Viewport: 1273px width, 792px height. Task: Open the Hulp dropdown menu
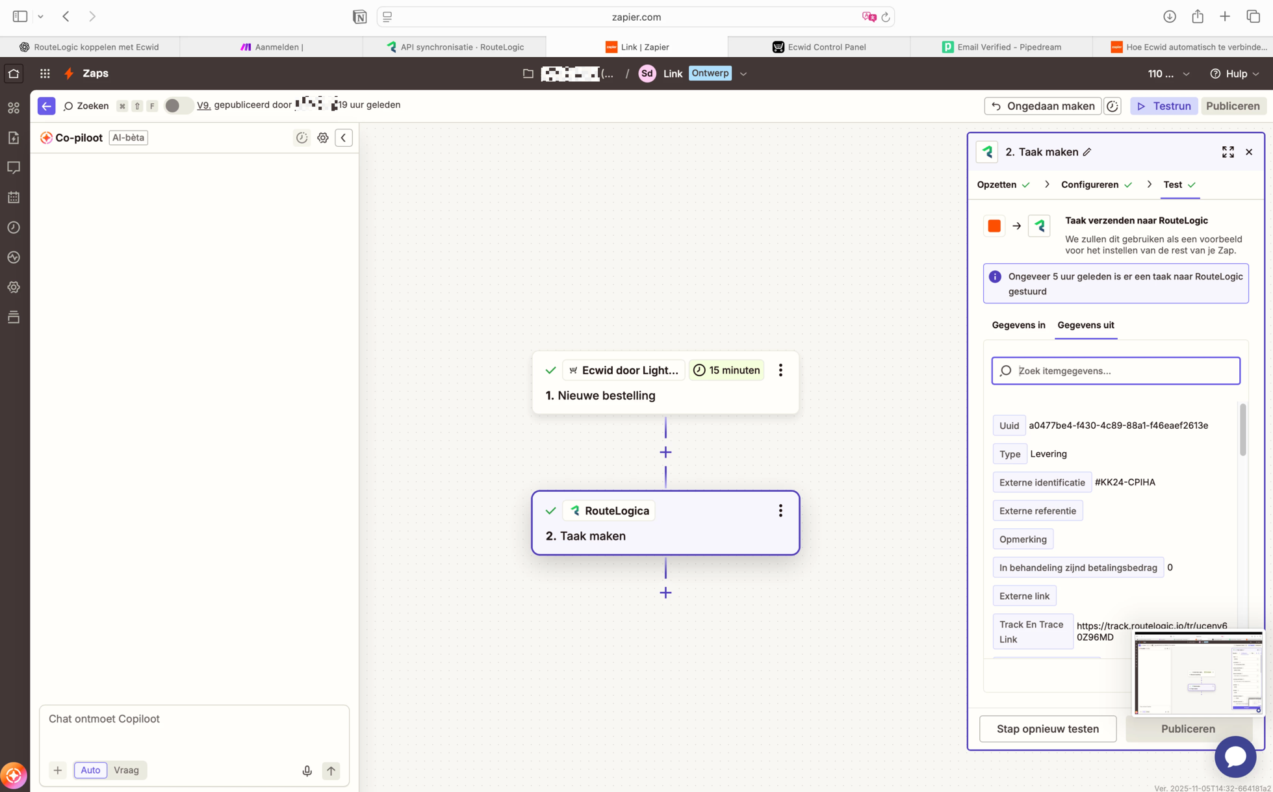pyautogui.click(x=1235, y=73)
